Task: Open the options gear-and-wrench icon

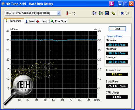Action: [113, 13]
